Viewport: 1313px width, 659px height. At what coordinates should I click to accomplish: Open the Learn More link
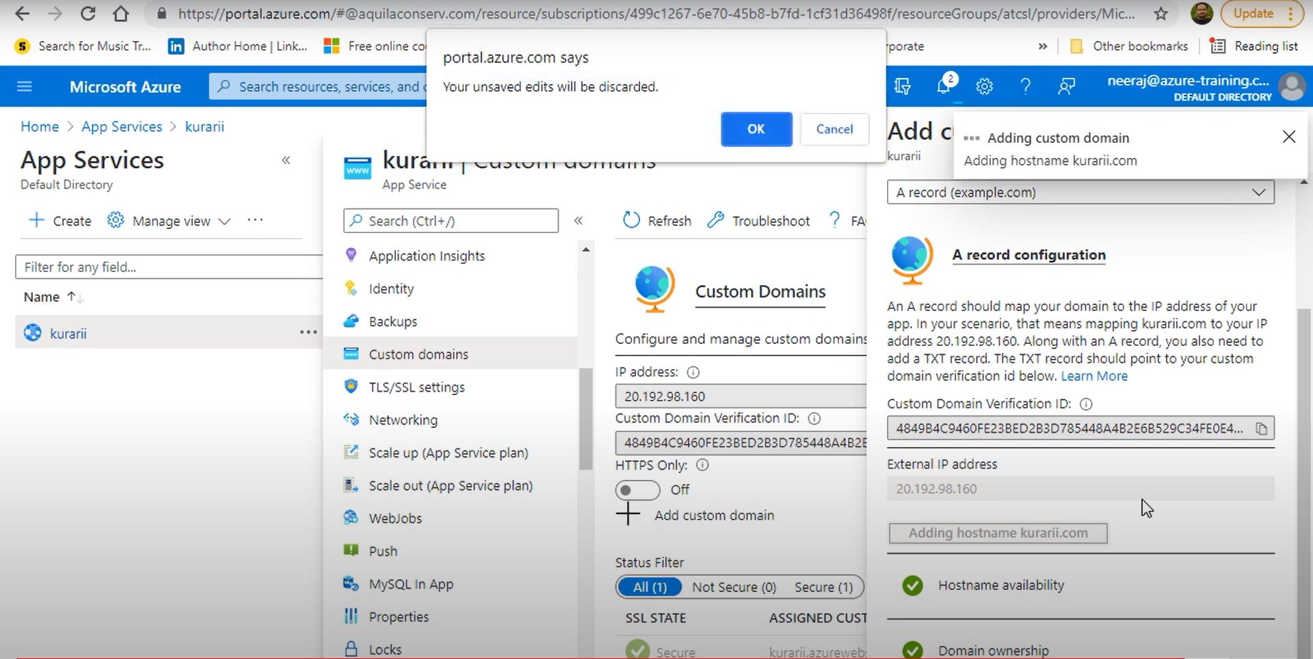pyautogui.click(x=1094, y=376)
